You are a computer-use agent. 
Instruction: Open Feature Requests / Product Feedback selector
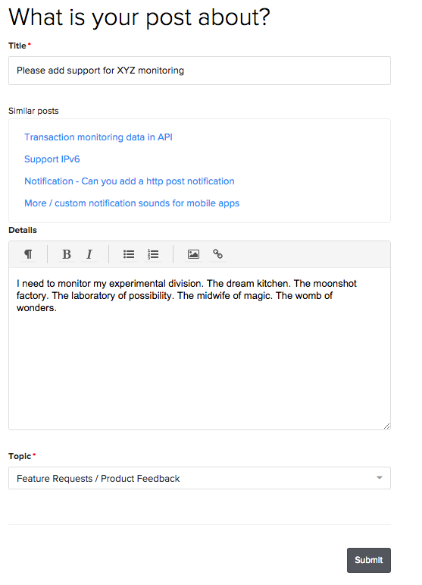[x=200, y=478]
